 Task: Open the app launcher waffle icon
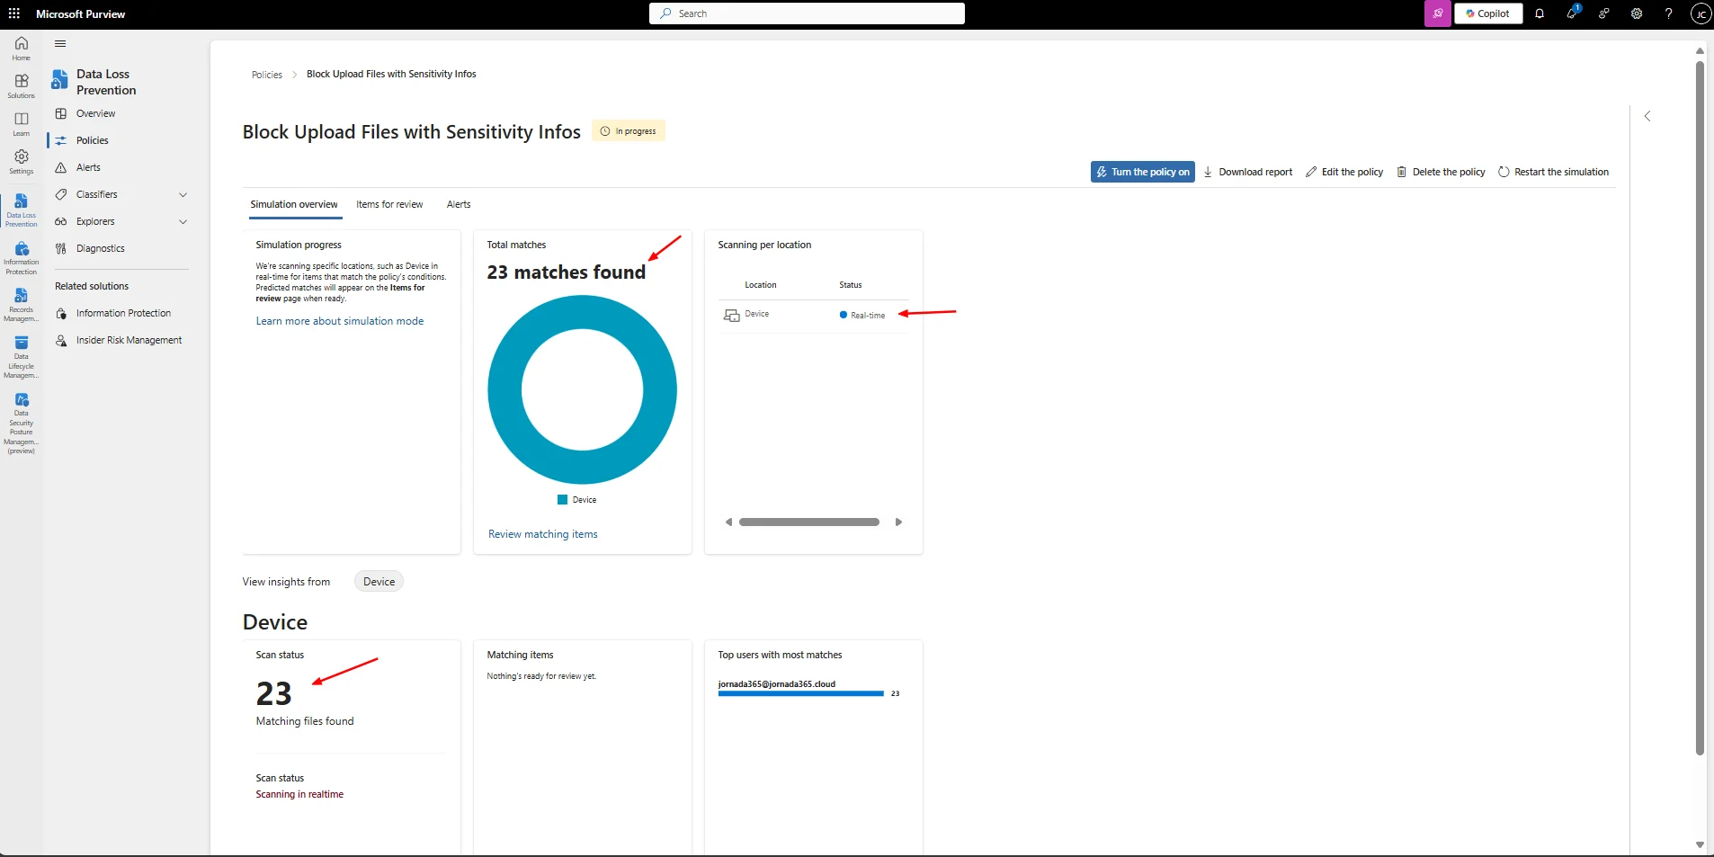click(x=14, y=13)
